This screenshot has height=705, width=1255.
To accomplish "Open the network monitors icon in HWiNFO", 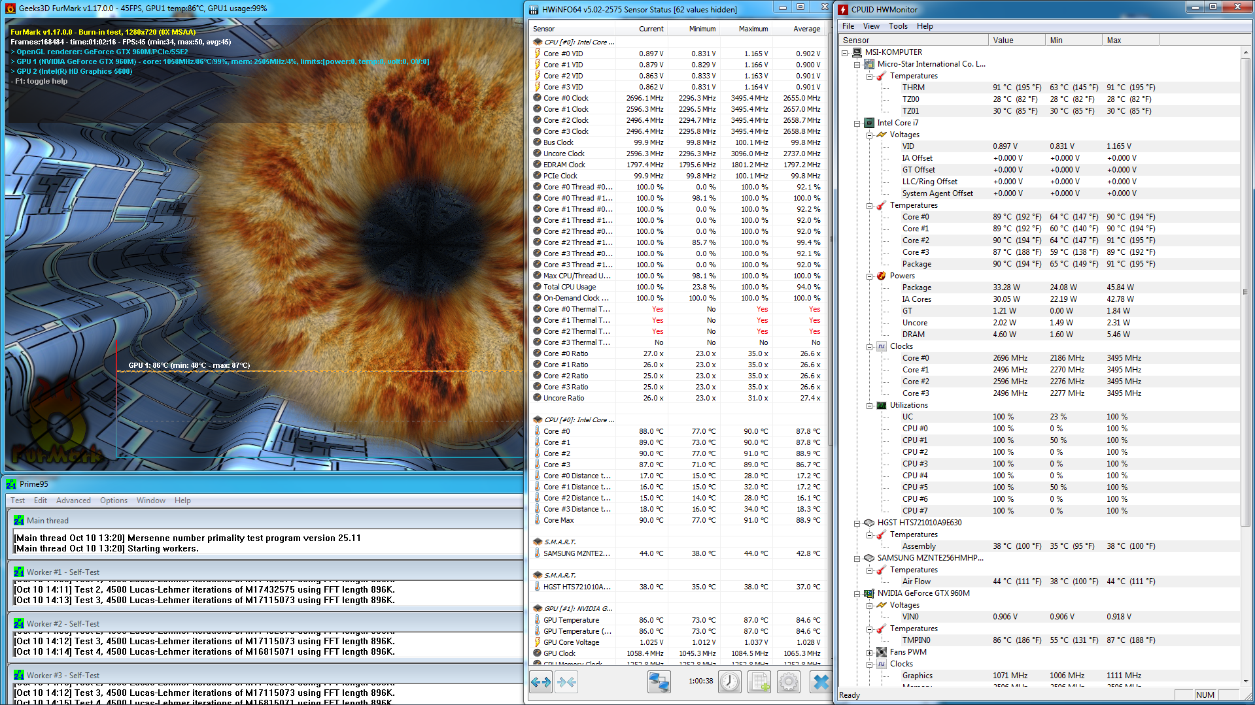I will click(x=659, y=682).
